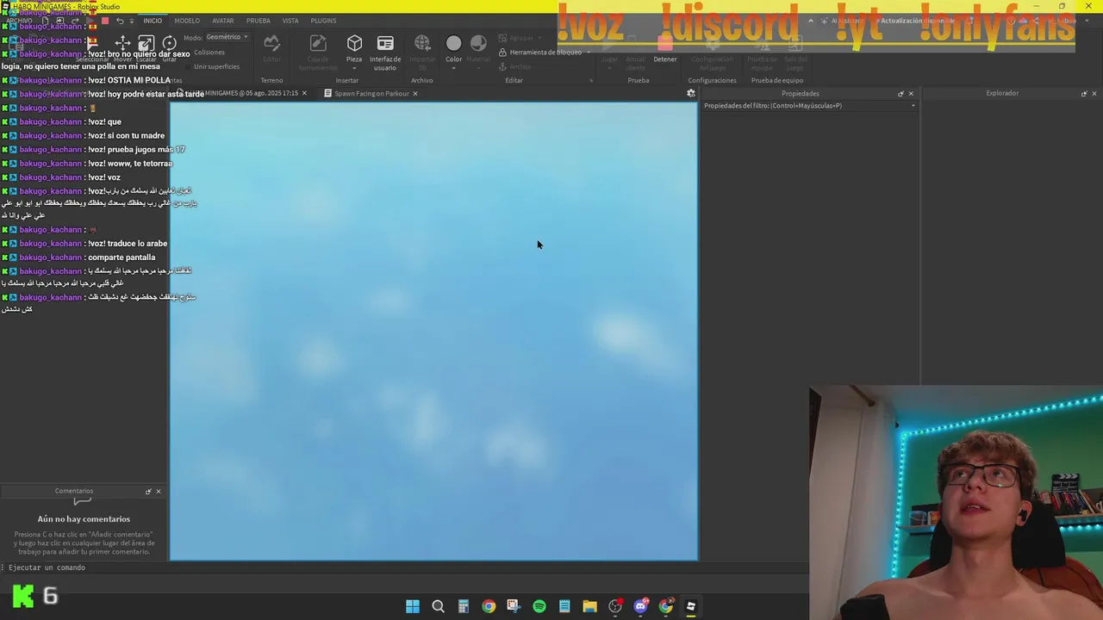Viewport: 1103px width, 620px height.
Task: Close the MINIGAMES document tab
Action: coord(304,93)
